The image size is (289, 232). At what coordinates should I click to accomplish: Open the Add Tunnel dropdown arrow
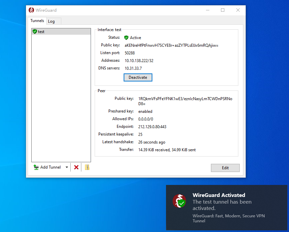coord(67,167)
